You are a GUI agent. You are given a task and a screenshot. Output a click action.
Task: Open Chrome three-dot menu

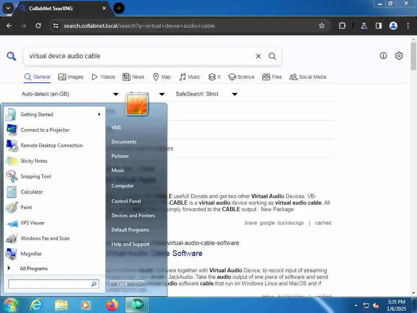pos(408,26)
